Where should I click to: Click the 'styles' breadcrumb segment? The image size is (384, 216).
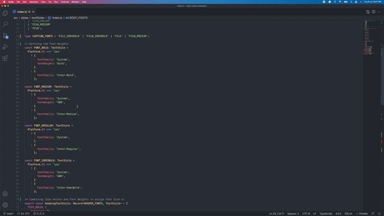[25, 18]
